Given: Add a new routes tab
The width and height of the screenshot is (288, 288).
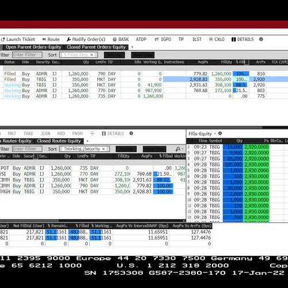Looking at the screenshot, I should 88,141.
